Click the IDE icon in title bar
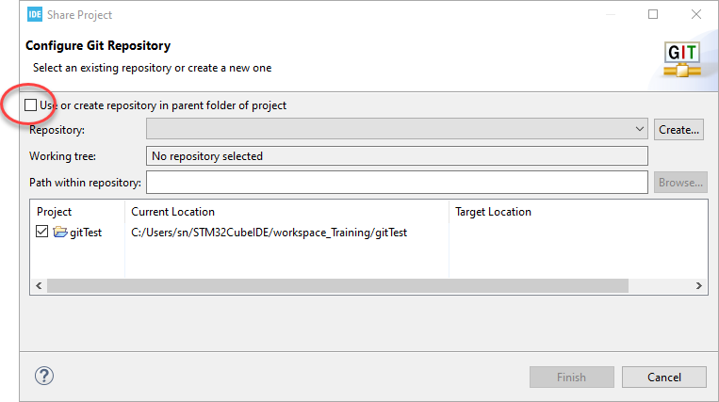This screenshot has height=402, width=719. [34, 15]
